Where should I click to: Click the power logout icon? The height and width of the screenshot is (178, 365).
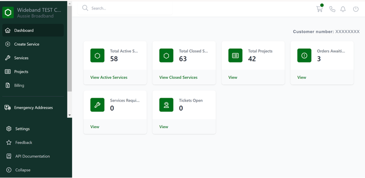pos(355,9)
